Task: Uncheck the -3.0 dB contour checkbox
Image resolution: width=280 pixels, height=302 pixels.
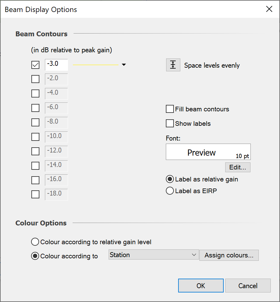Action: click(x=35, y=65)
